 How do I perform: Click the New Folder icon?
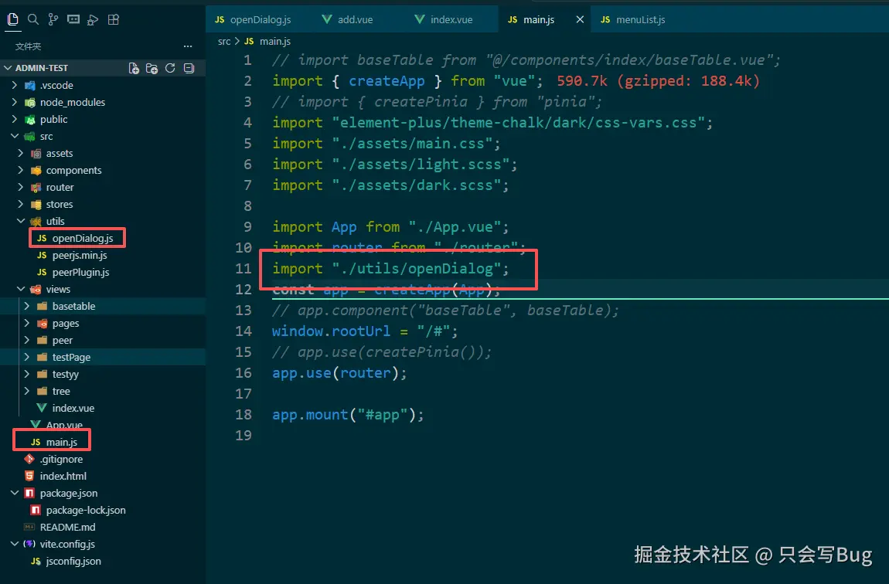[x=152, y=68]
